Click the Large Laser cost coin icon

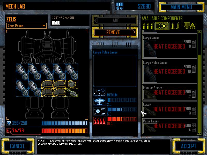[x=194, y=42]
